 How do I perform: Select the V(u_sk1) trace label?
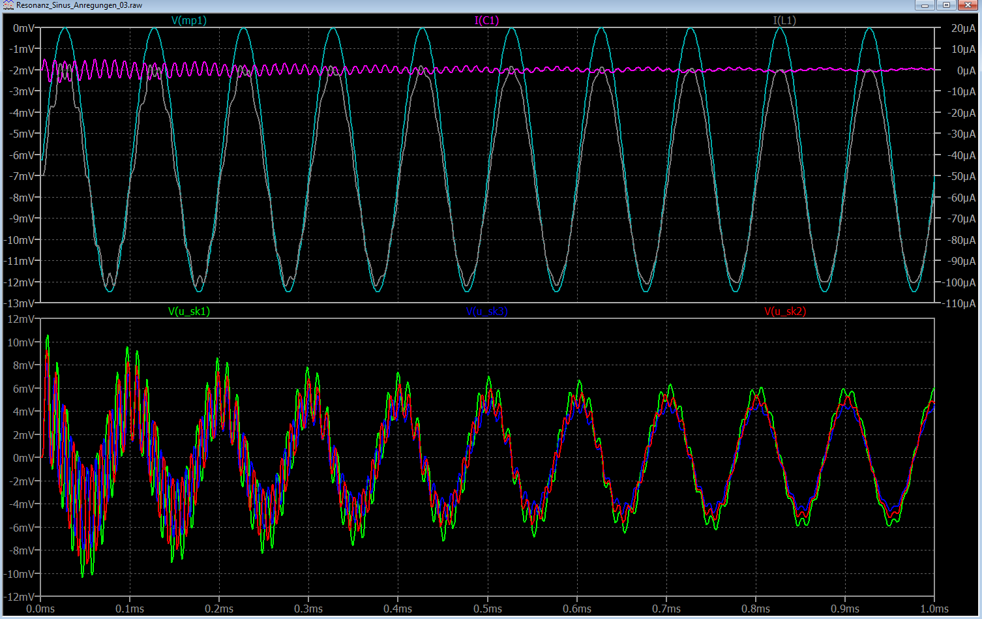coord(189,311)
